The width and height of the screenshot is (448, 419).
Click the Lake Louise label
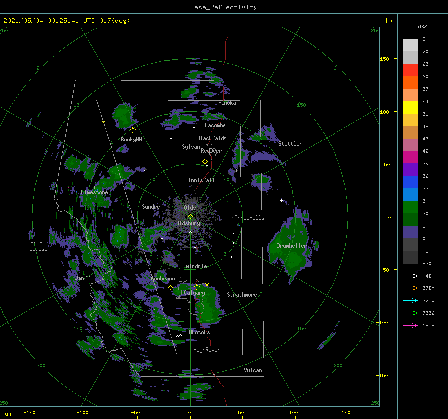(x=38, y=245)
